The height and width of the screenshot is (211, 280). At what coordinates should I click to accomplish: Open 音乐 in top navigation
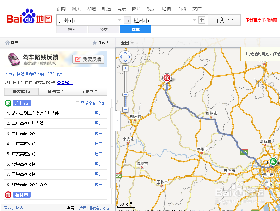[x=121, y=9]
